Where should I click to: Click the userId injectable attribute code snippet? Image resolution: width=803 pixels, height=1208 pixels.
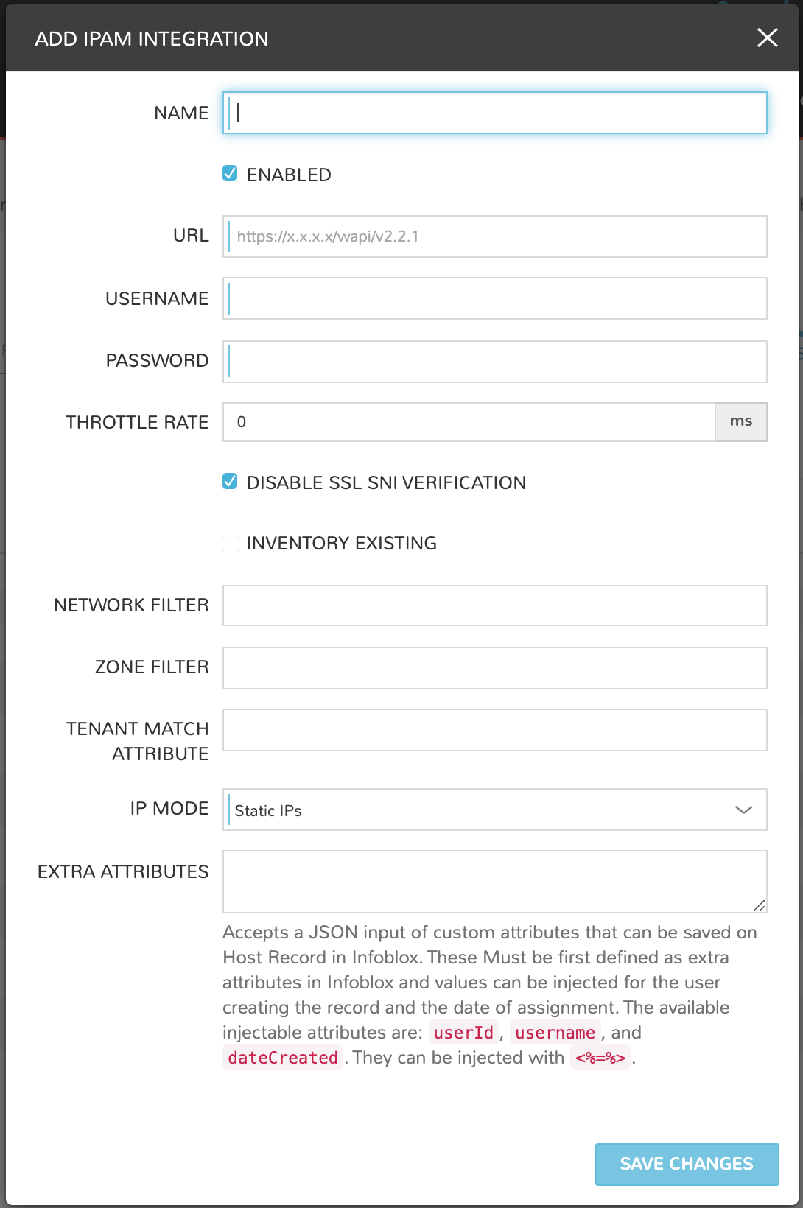[463, 1033]
